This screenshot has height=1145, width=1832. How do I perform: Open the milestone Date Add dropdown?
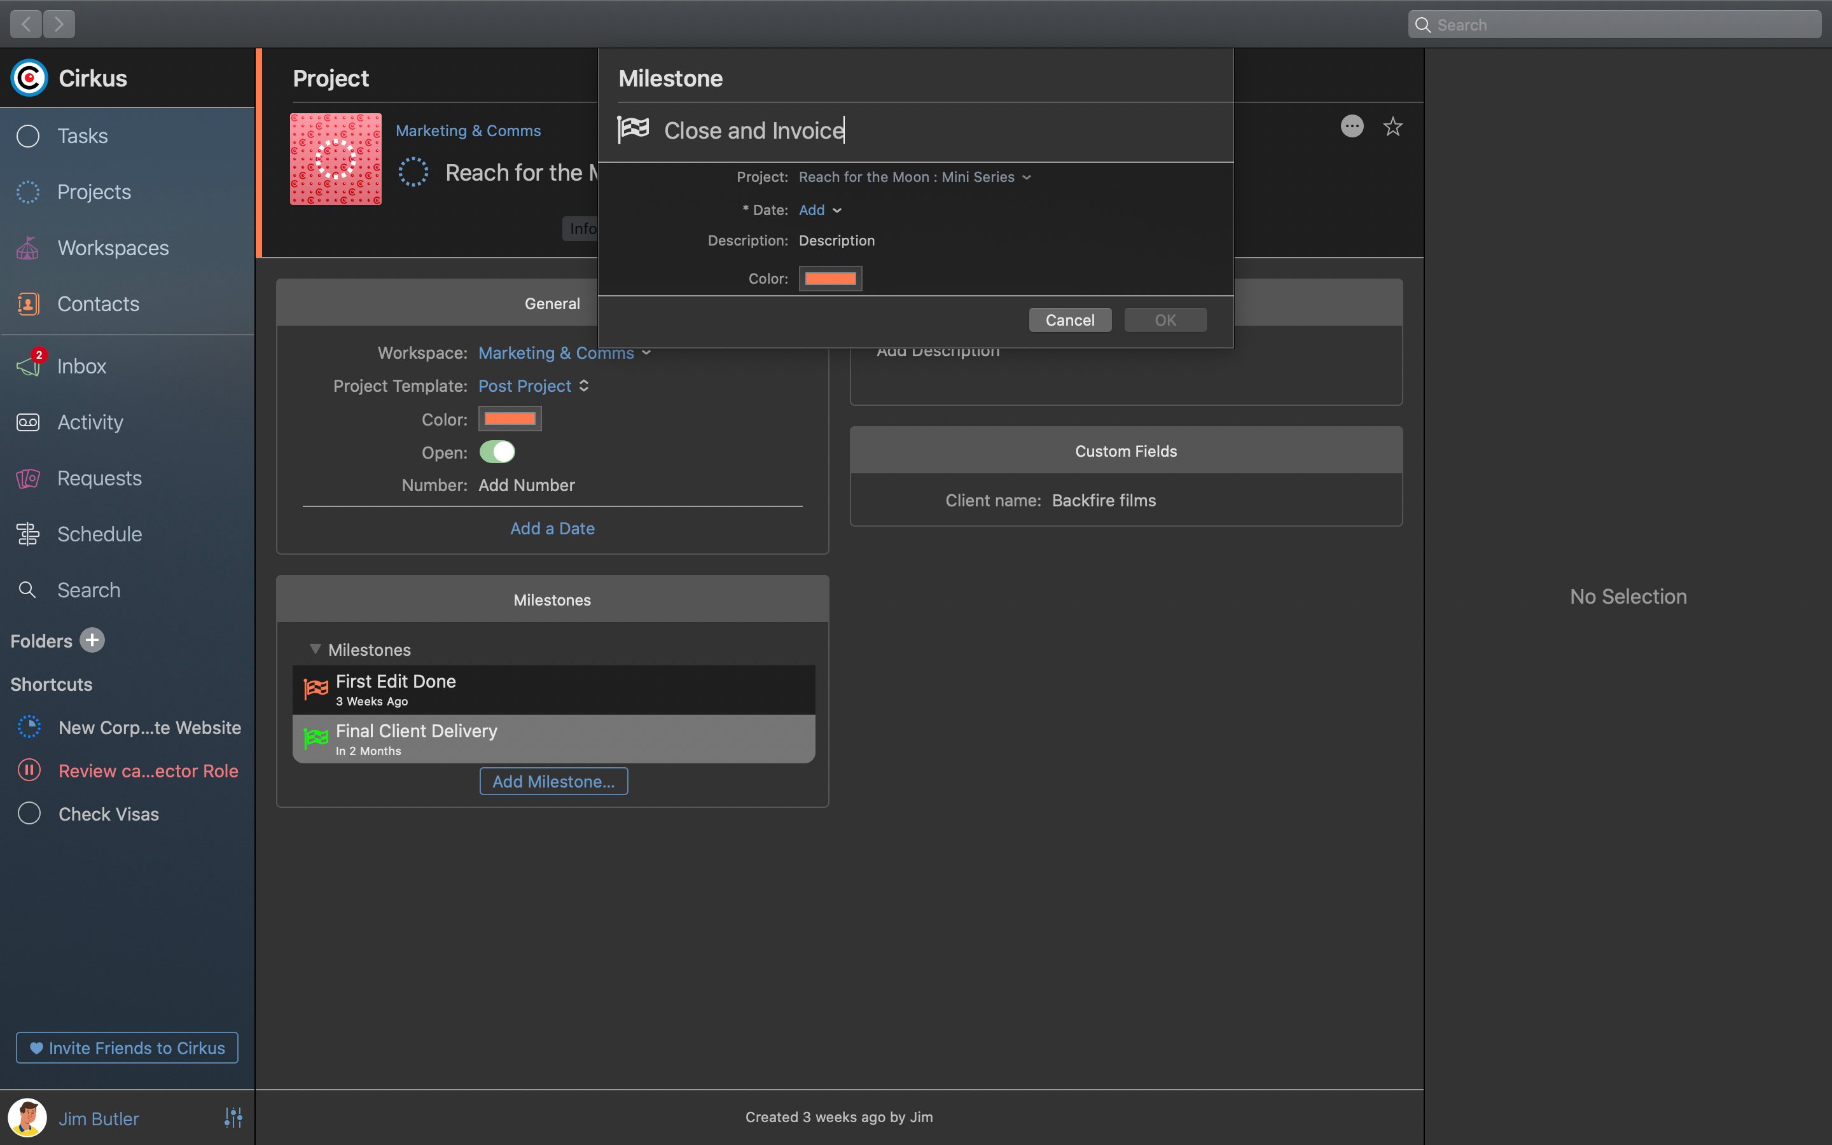(820, 211)
